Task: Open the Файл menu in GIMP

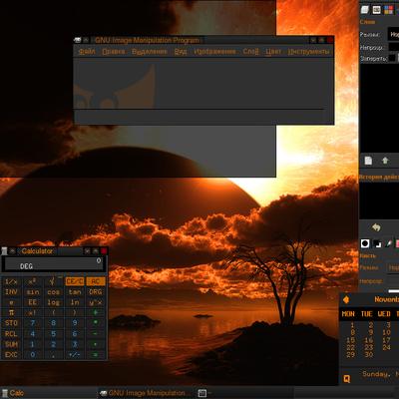Action: tap(87, 52)
